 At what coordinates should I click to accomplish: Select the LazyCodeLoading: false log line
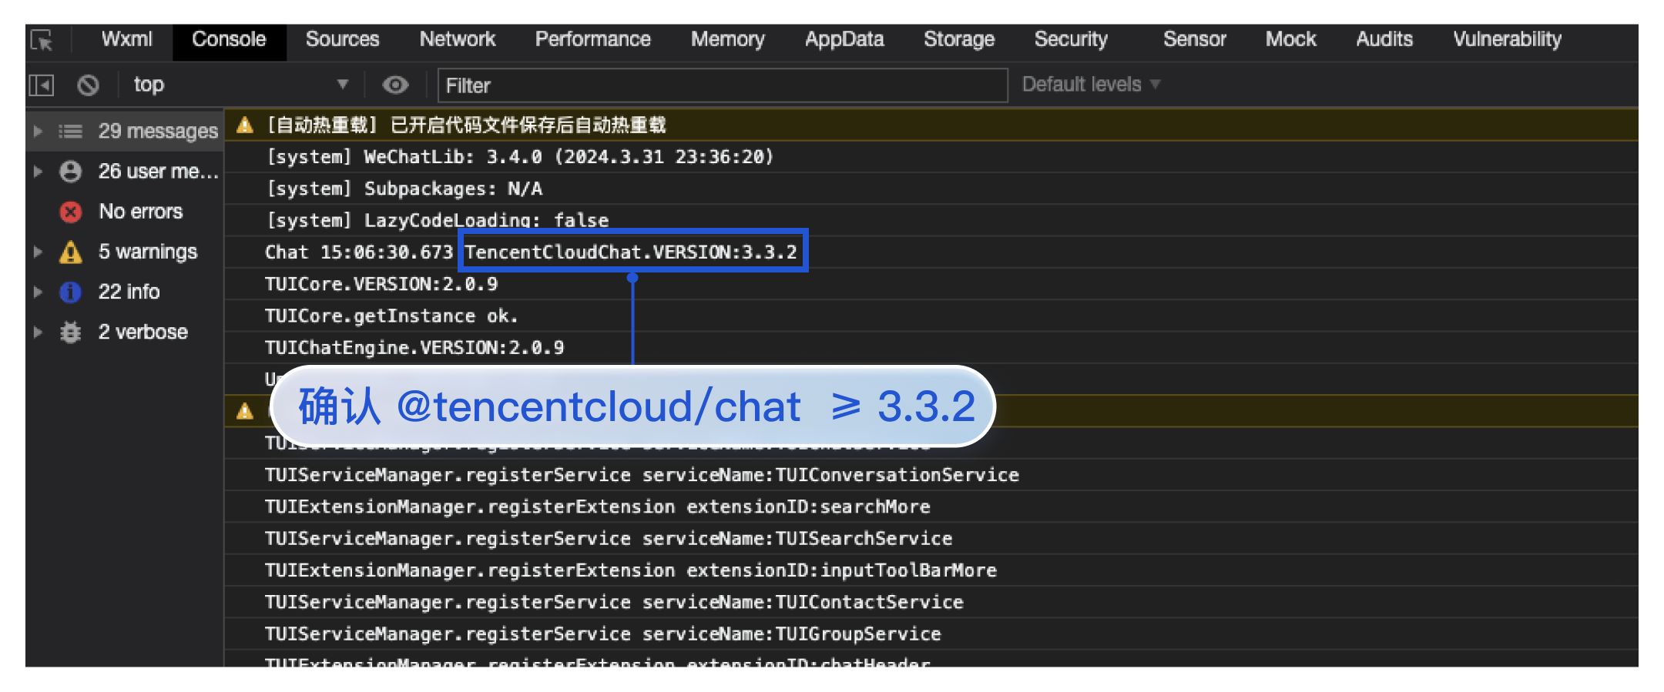pyautogui.click(x=931, y=220)
